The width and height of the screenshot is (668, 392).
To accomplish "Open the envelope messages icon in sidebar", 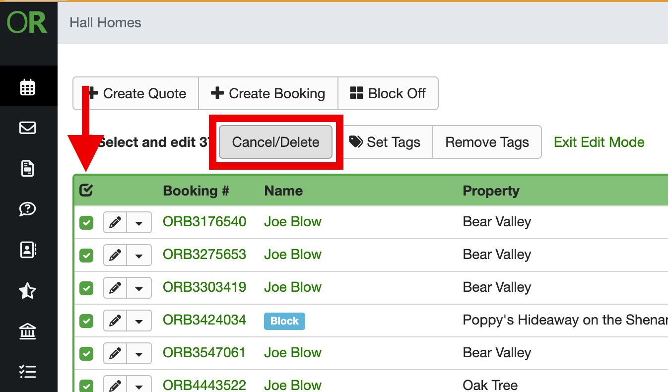I will (x=28, y=128).
